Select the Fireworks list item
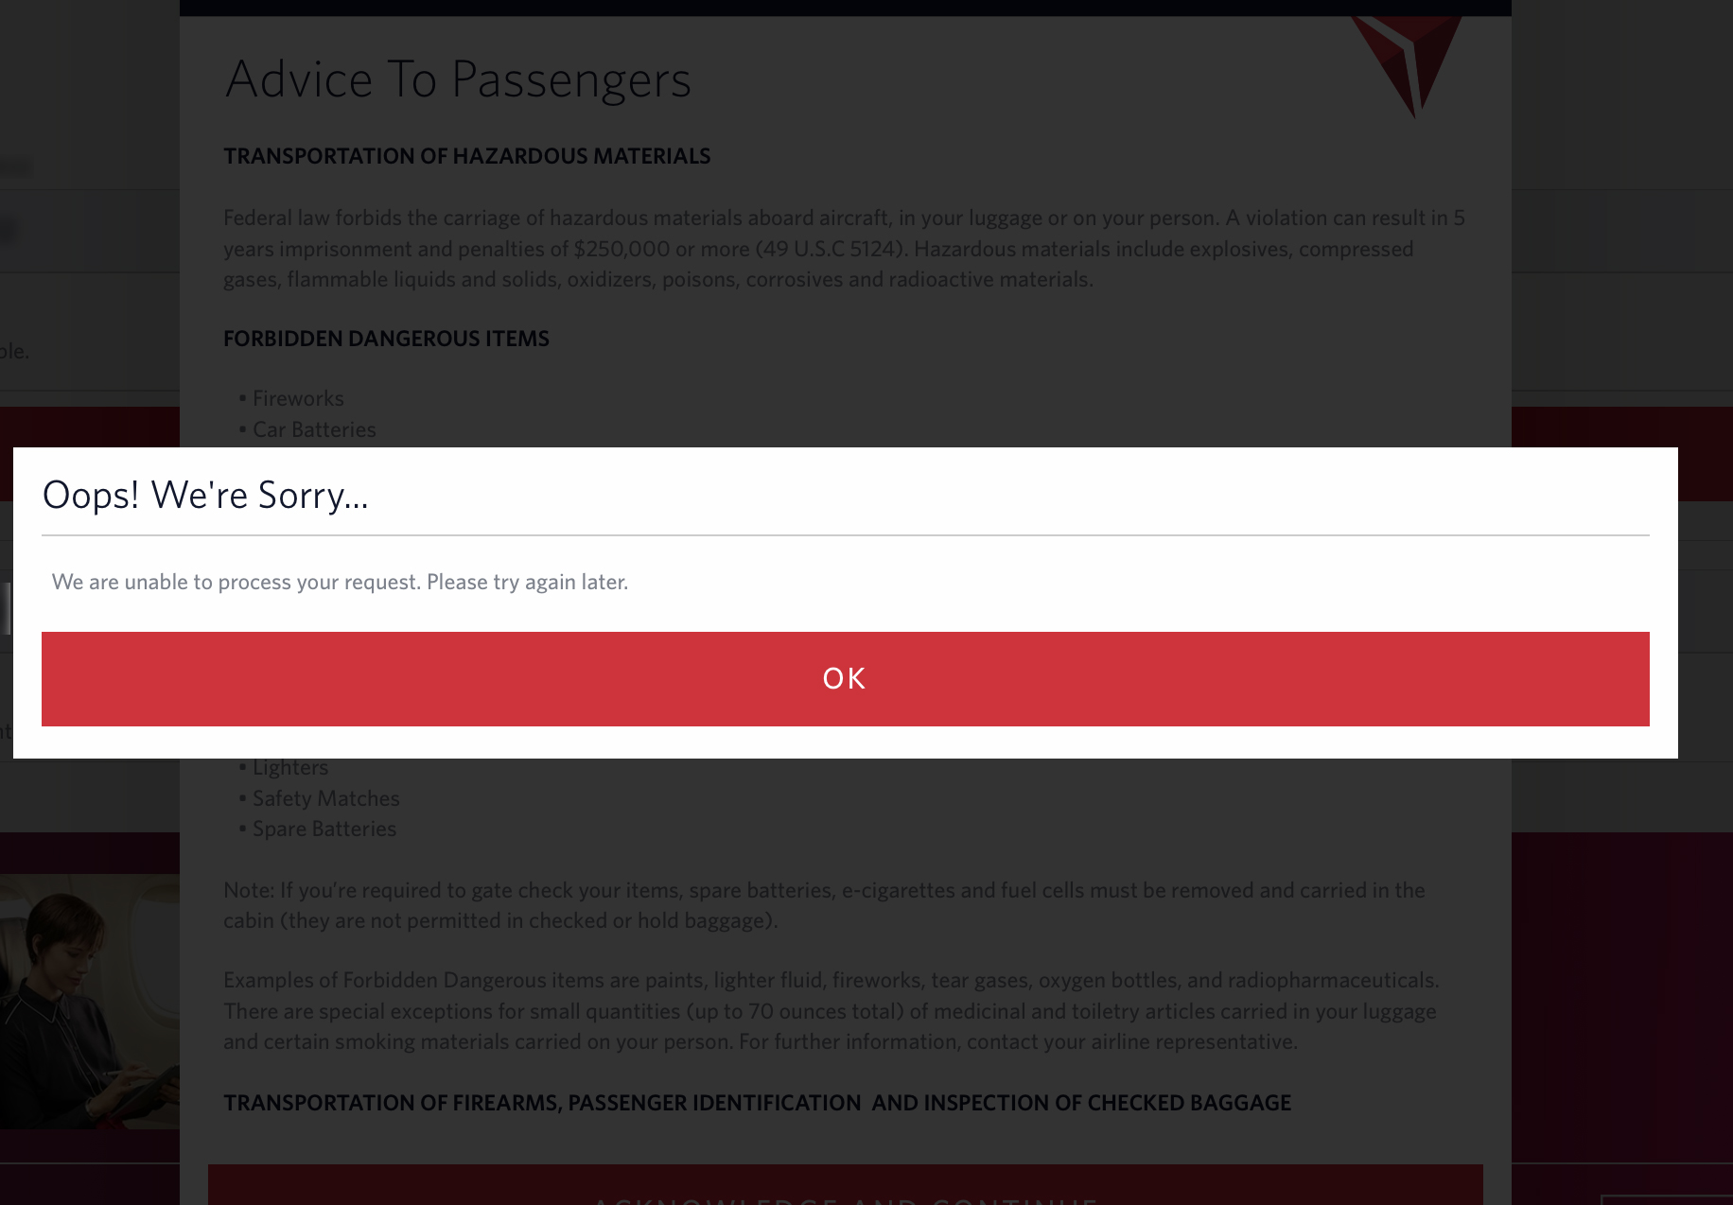The height and width of the screenshot is (1205, 1733). click(298, 398)
